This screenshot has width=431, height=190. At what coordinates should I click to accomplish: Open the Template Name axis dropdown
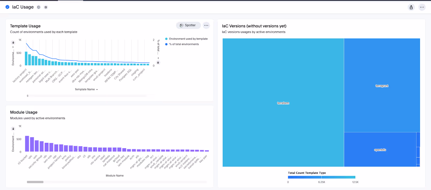click(x=86, y=89)
